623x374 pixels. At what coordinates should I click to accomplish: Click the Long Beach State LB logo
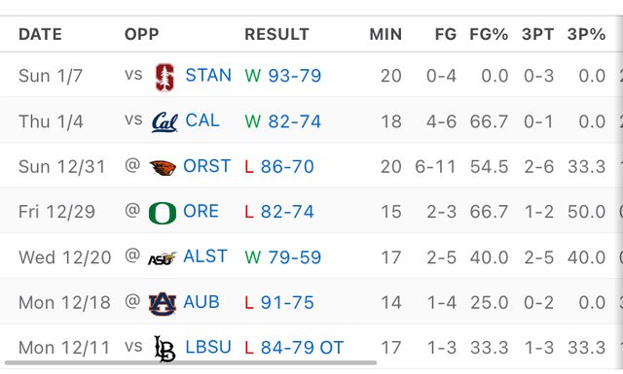coord(165,349)
